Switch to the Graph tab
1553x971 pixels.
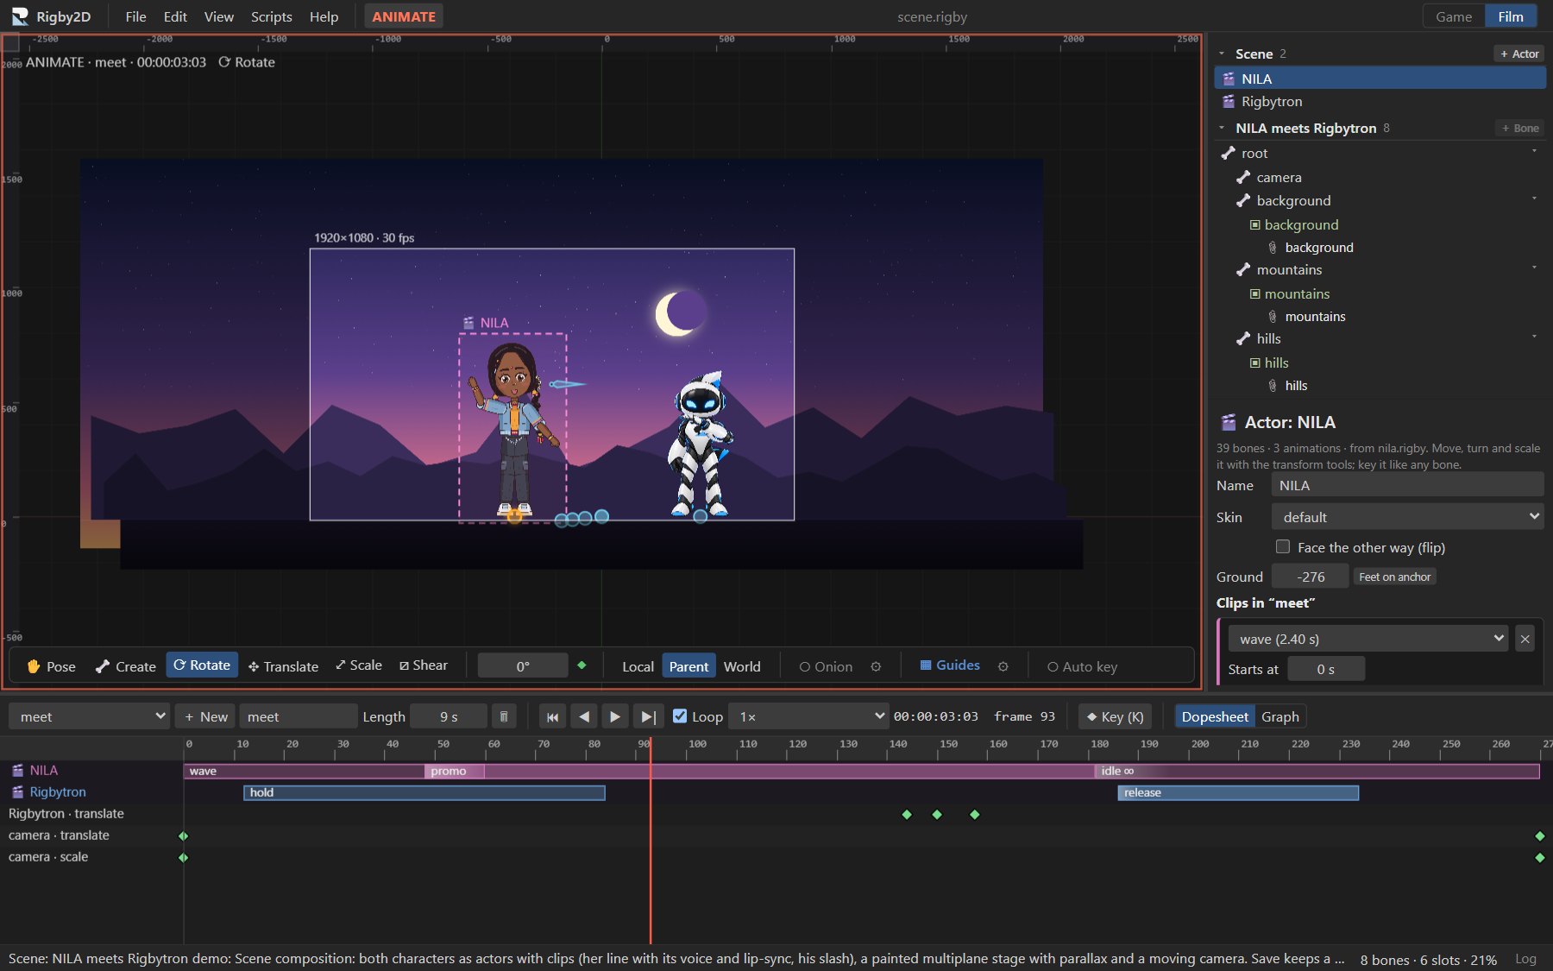coord(1279,716)
